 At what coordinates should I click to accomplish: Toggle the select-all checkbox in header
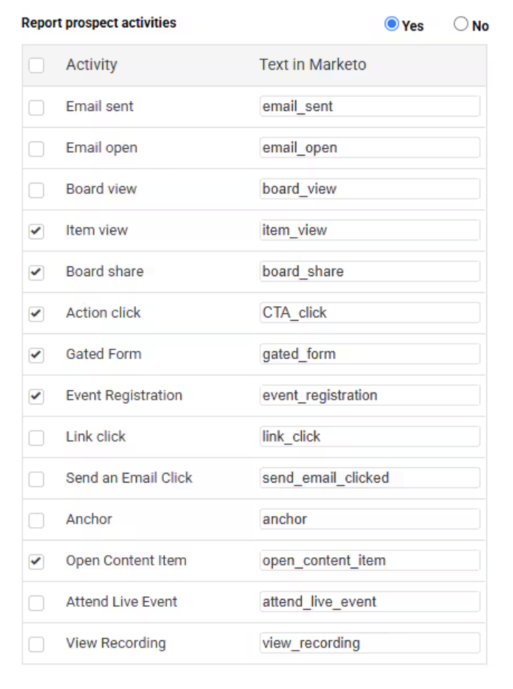[x=36, y=66]
